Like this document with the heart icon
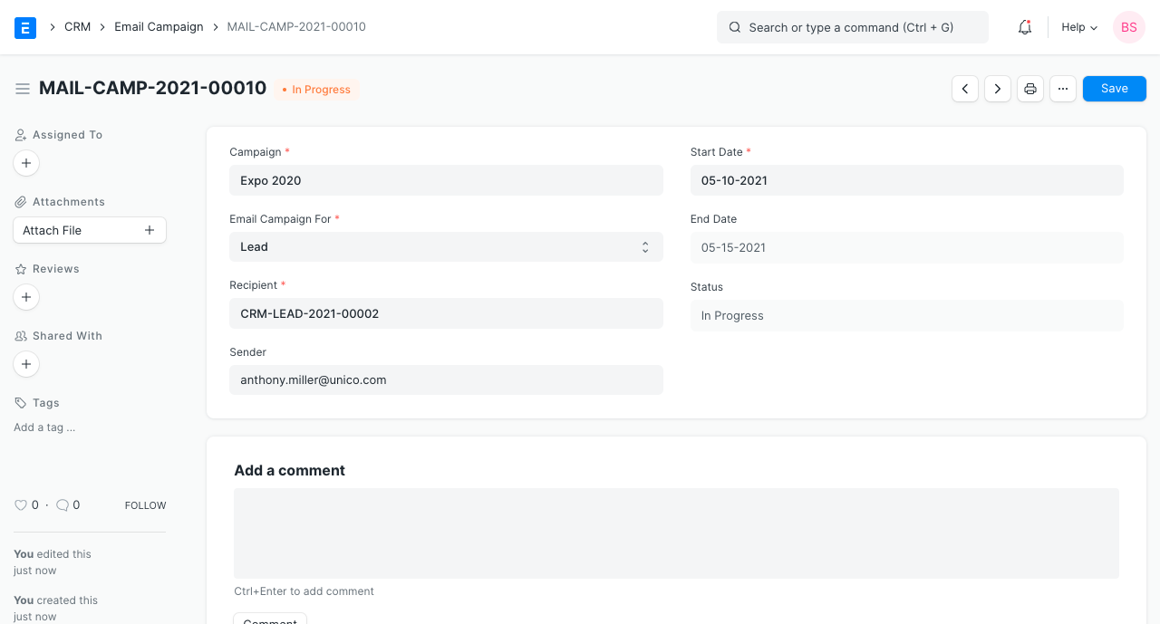 coord(20,504)
